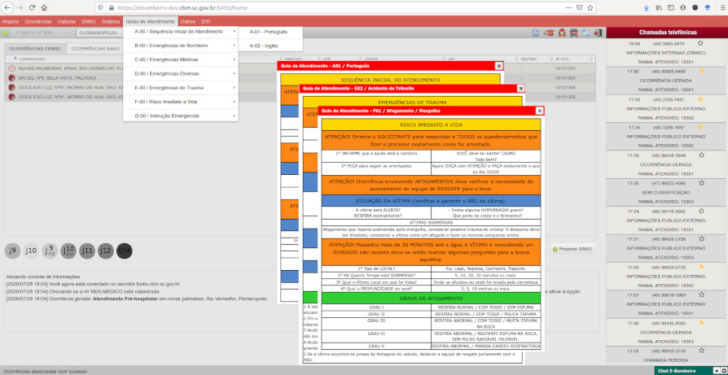Open the blue windows icon in toolbar
Screen dimensions: 728x375
(586, 33)
